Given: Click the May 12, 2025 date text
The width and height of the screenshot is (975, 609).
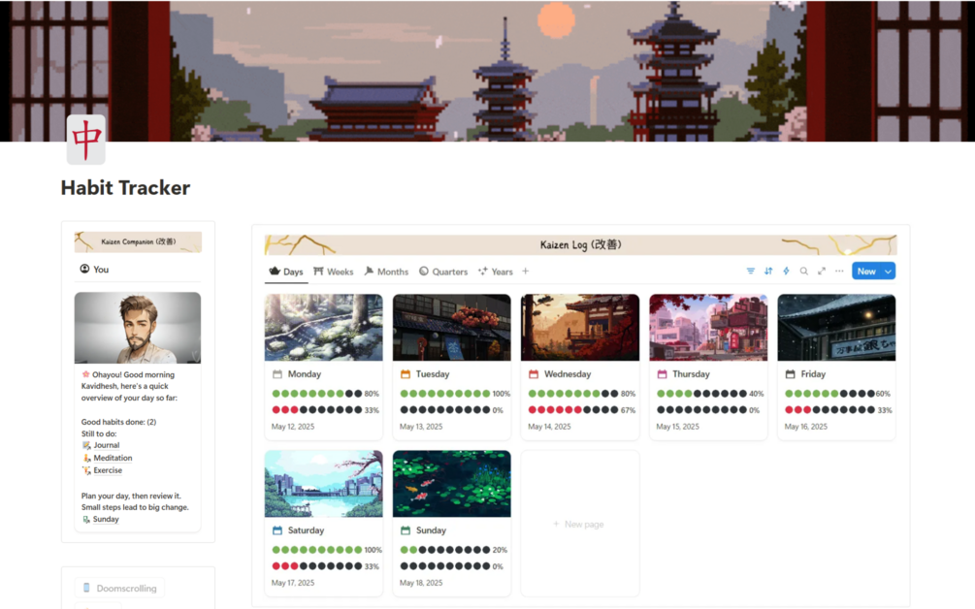Looking at the screenshot, I should click(293, 427).
